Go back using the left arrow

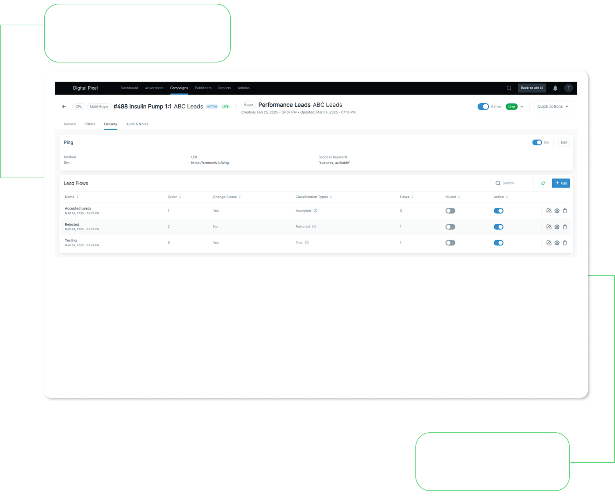tap(64, 107)
